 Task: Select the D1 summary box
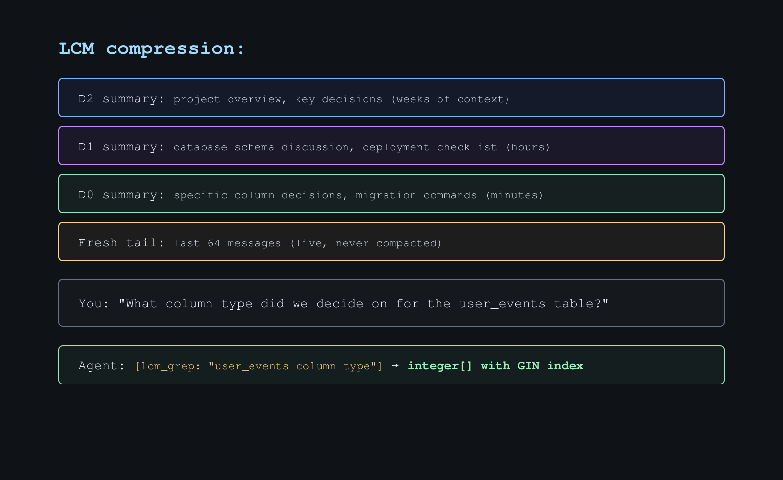391,145
